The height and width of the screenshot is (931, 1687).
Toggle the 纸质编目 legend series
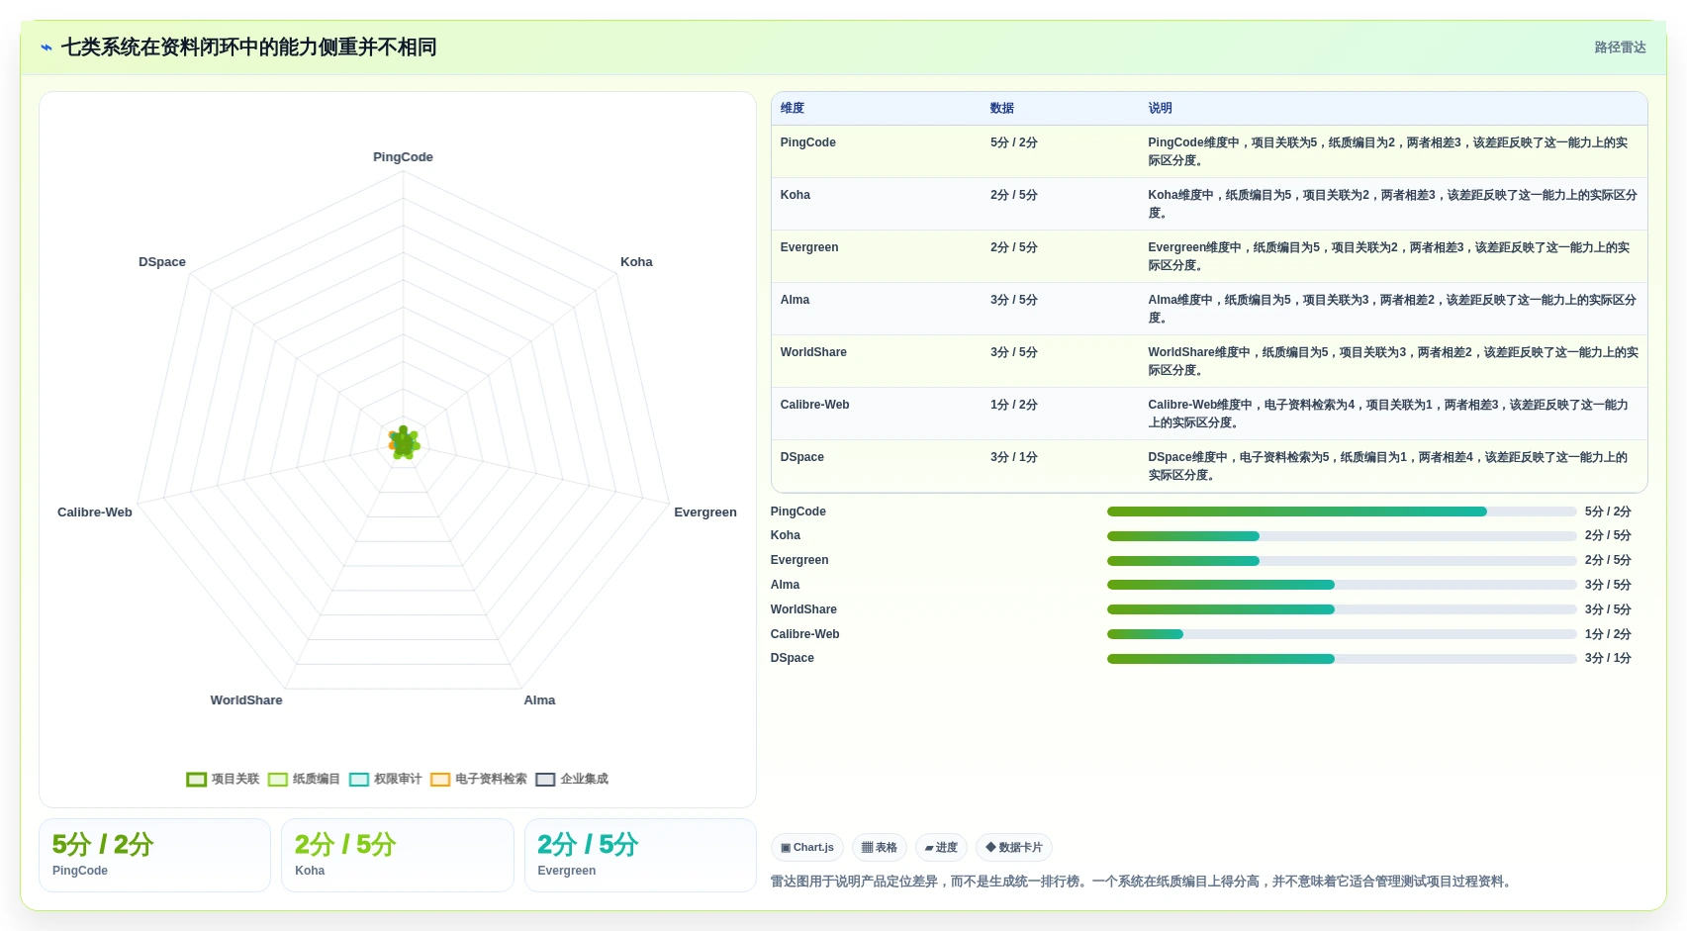tap(304, 780)
